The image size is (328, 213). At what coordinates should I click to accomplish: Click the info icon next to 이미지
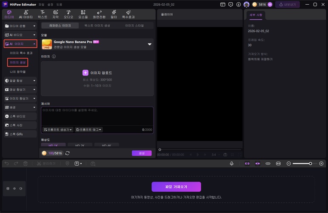coord(54,56)
